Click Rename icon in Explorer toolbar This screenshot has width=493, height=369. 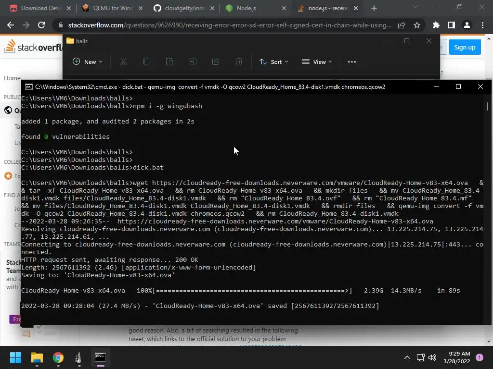pos(193,62)
